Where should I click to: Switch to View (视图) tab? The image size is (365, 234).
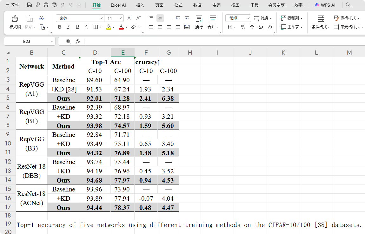point(235,5)
